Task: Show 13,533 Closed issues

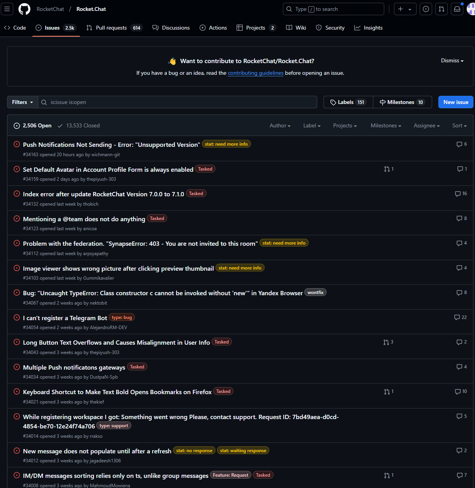Action: (x=78, y=126)
